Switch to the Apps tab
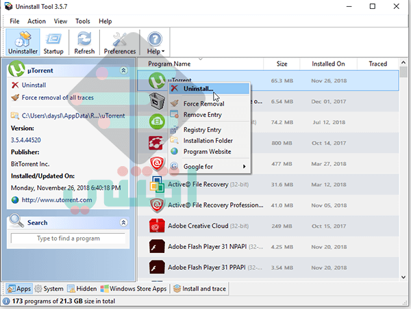Image resolution: width=411 pixels, height=309 pixels. tap(19, 289)
